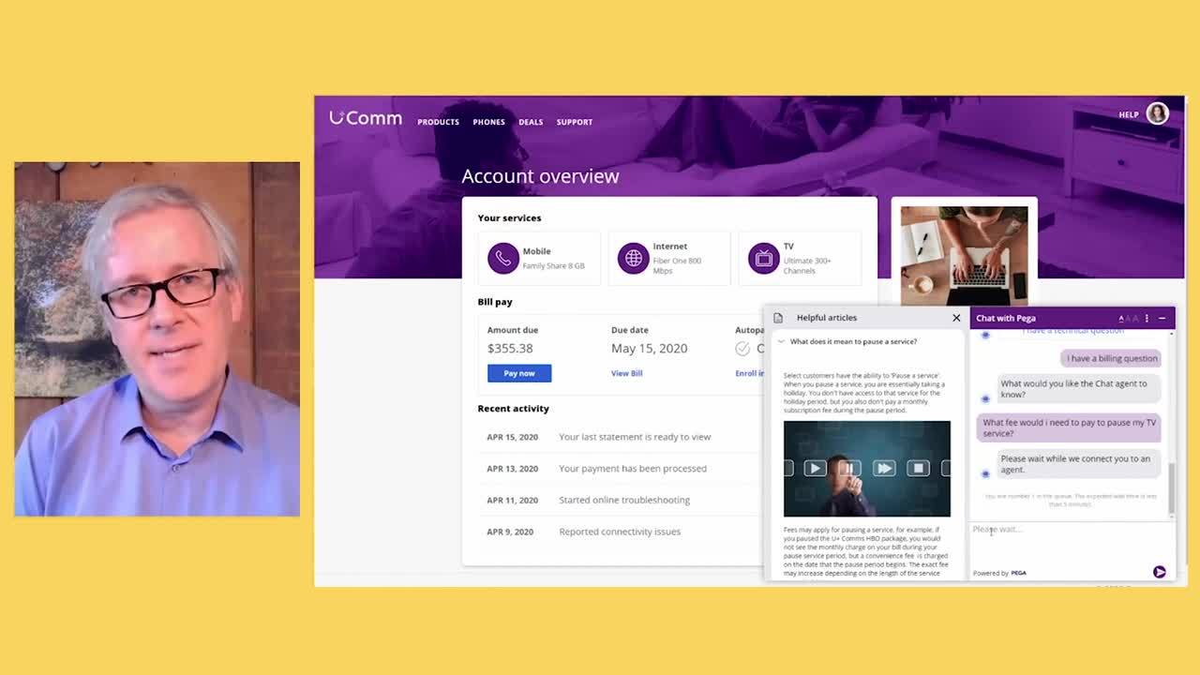Click the Pay now button

[x=518, y=373]
